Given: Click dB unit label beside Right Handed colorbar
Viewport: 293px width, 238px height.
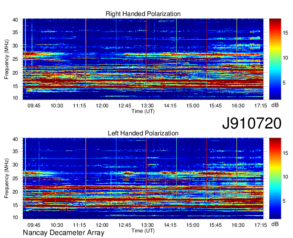Looking at the screenshot, I should click(x=275, y=105).
